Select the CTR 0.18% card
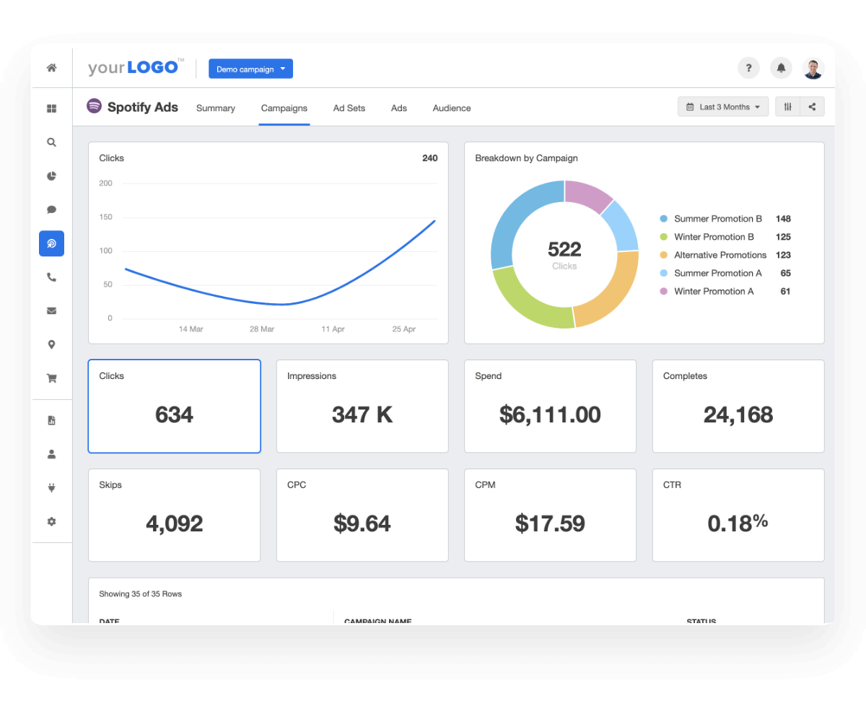The image size is (866, 722). pos(738,515)
